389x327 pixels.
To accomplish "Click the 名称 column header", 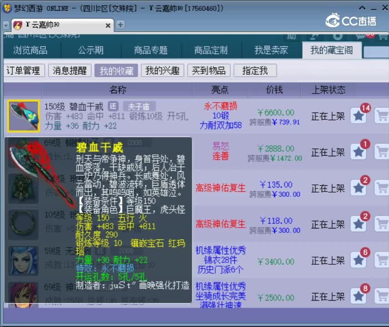I will click(118, 90).
